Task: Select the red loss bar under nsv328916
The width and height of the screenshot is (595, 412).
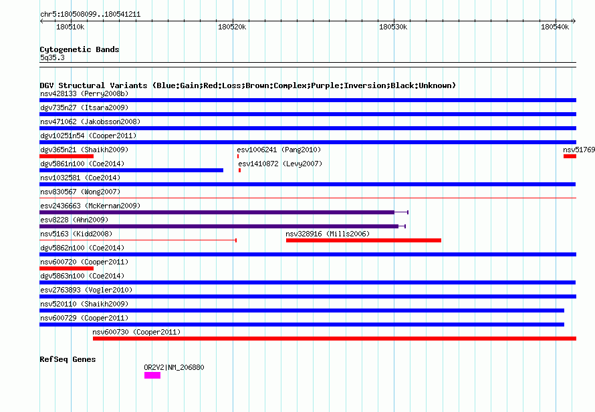Action: click(x=364, y=240)
